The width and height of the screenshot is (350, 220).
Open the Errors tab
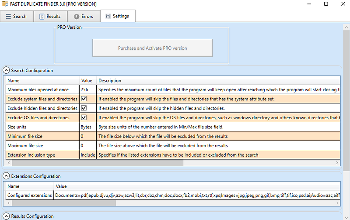(84, 17)
